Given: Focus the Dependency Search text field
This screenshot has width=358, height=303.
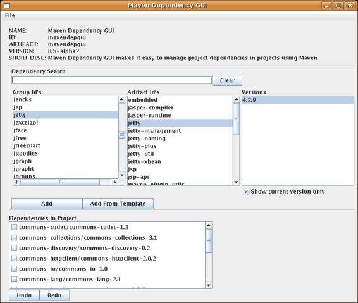Looking at the screenshot, I should pyautogui.click(x=111, y=80).
